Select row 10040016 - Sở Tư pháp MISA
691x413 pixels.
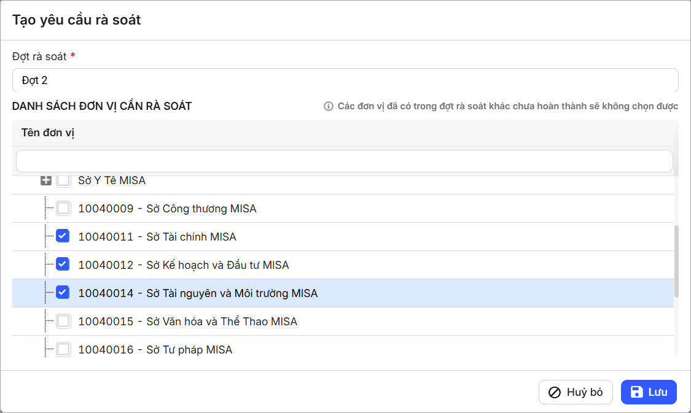click(x=155, y=350)
